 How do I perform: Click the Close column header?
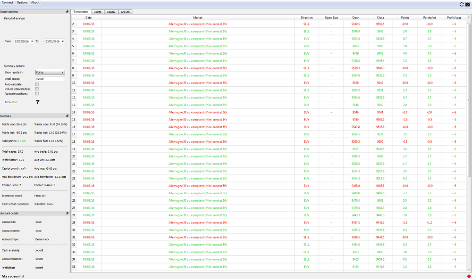(x=380, y=18)
